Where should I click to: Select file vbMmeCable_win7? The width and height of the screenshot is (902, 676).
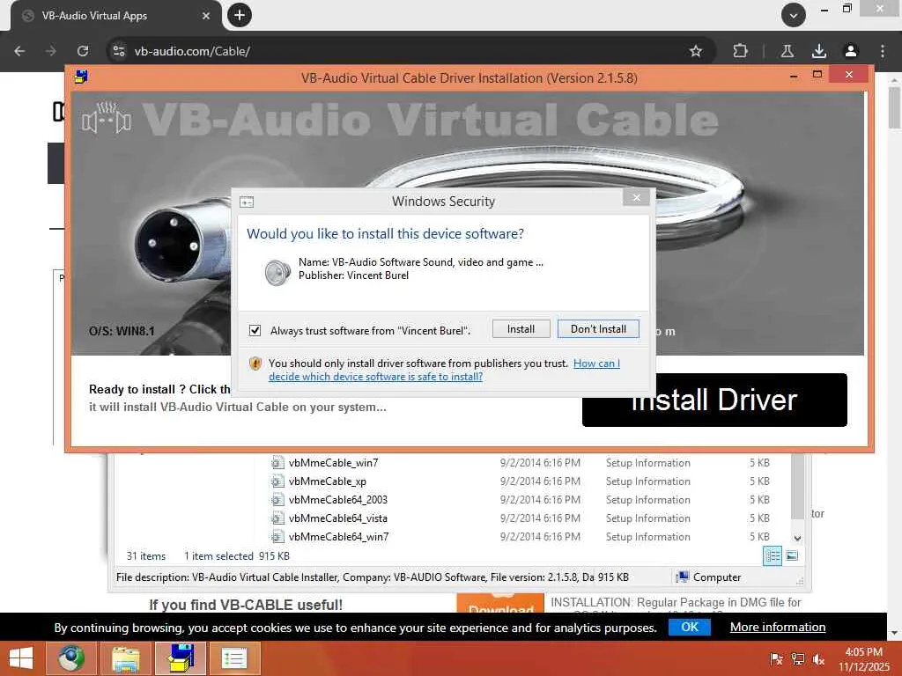pos(333,463)
